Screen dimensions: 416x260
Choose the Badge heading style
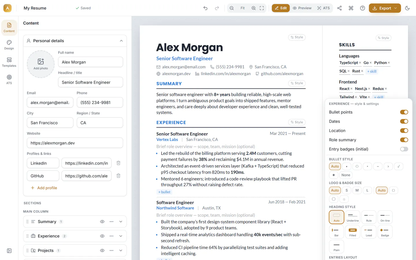[x=385, y=232]
